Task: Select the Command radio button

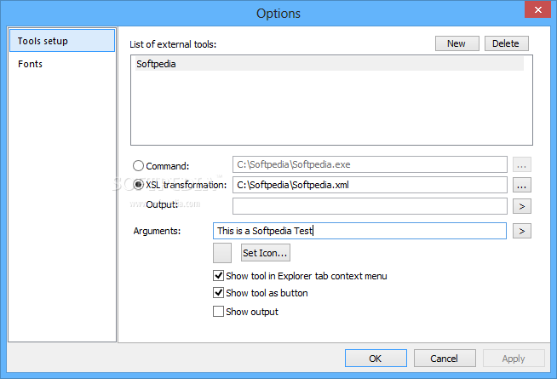Action: click(138, 166)
